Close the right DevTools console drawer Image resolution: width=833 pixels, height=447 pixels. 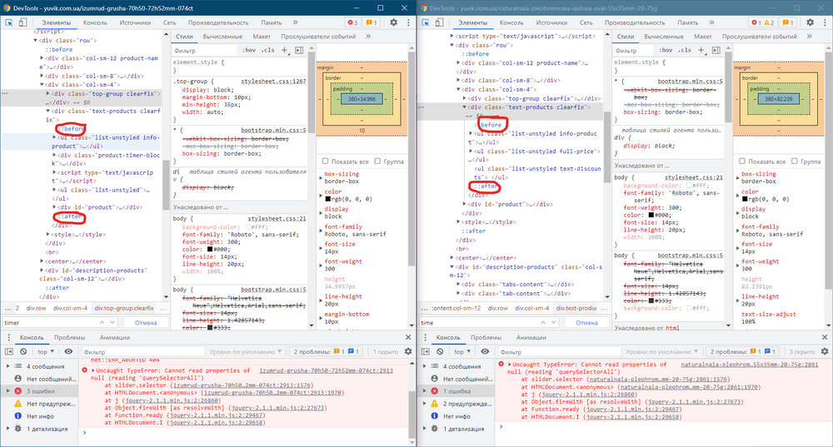click(825, 337)
